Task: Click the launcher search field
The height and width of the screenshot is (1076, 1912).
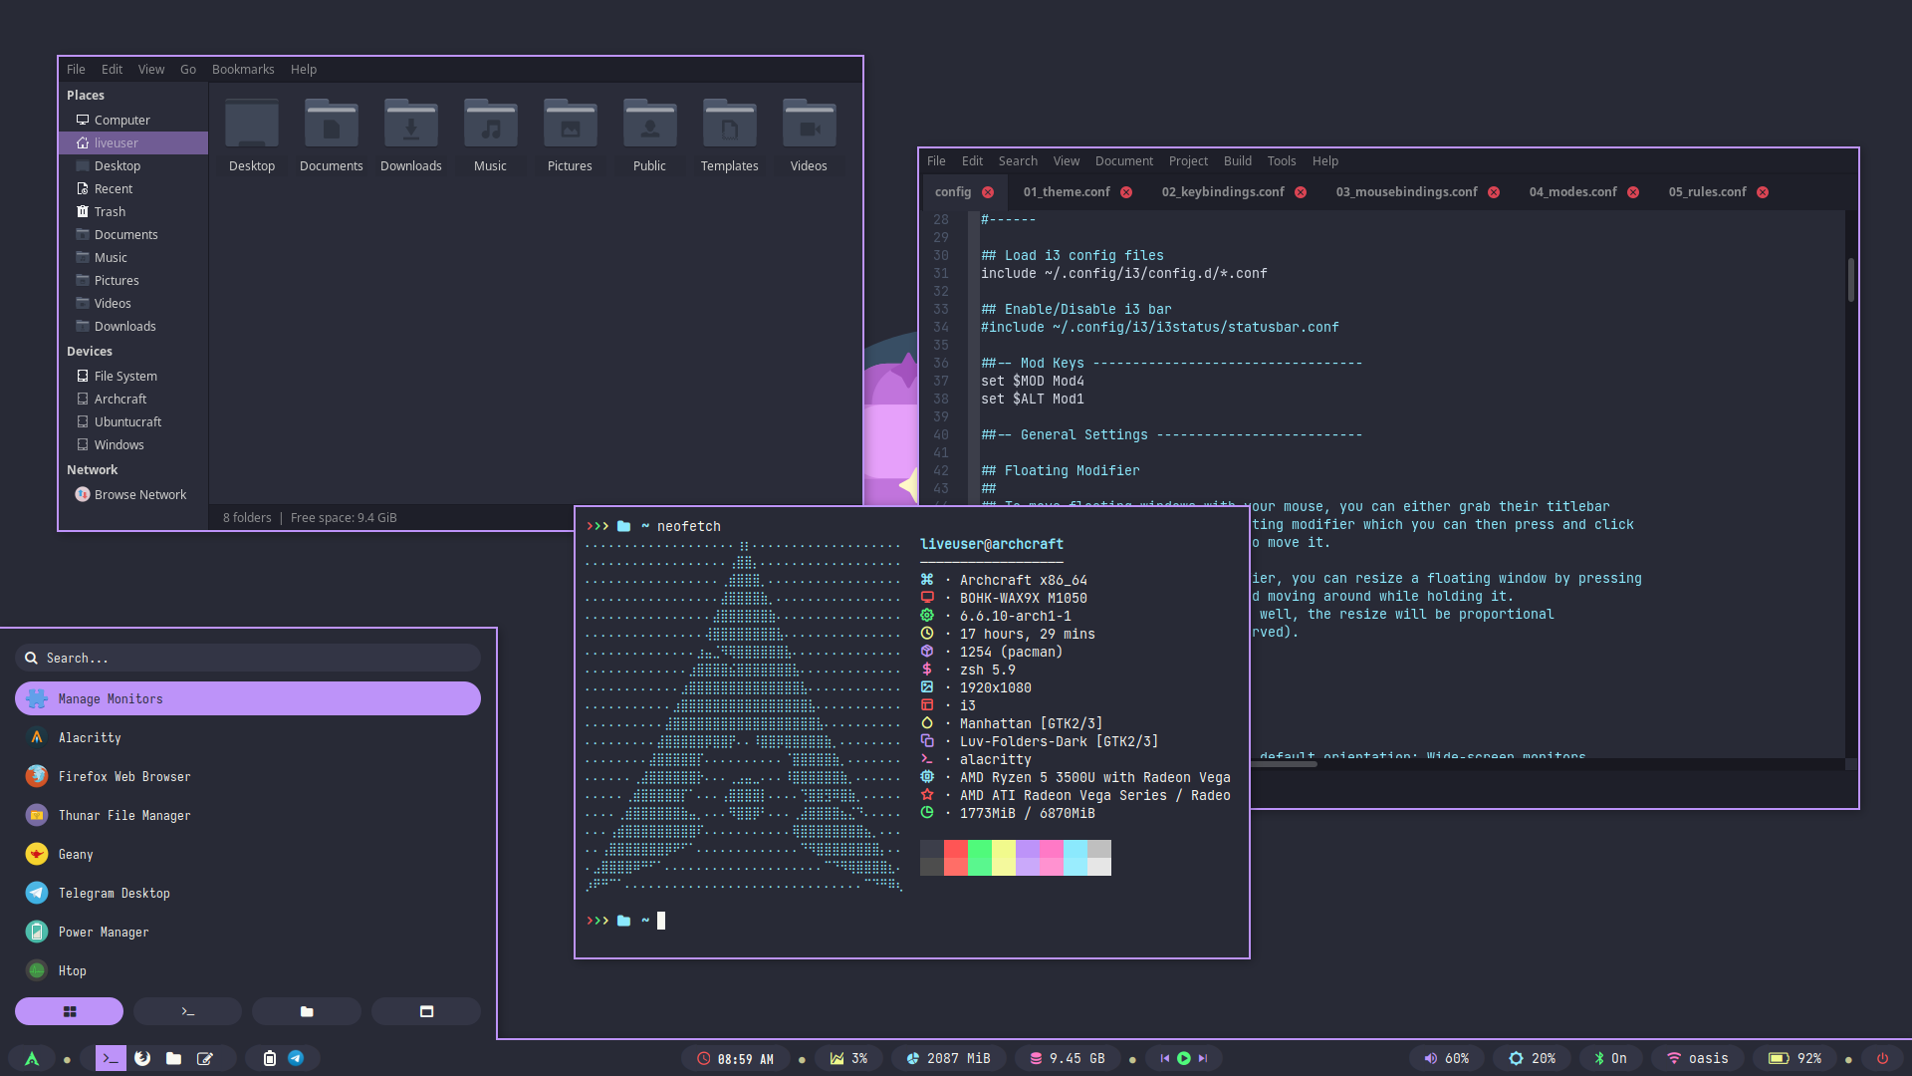Action: 249,658
